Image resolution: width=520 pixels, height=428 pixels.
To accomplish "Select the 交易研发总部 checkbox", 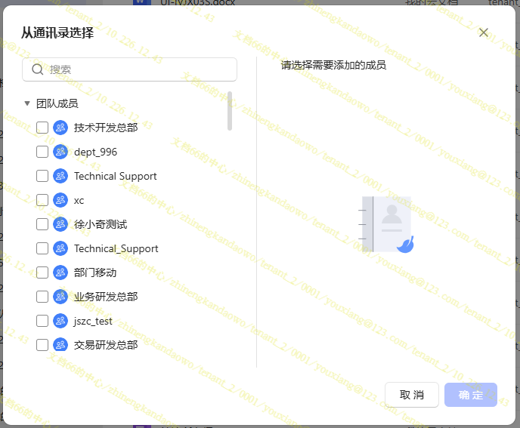I will (42, 345).
